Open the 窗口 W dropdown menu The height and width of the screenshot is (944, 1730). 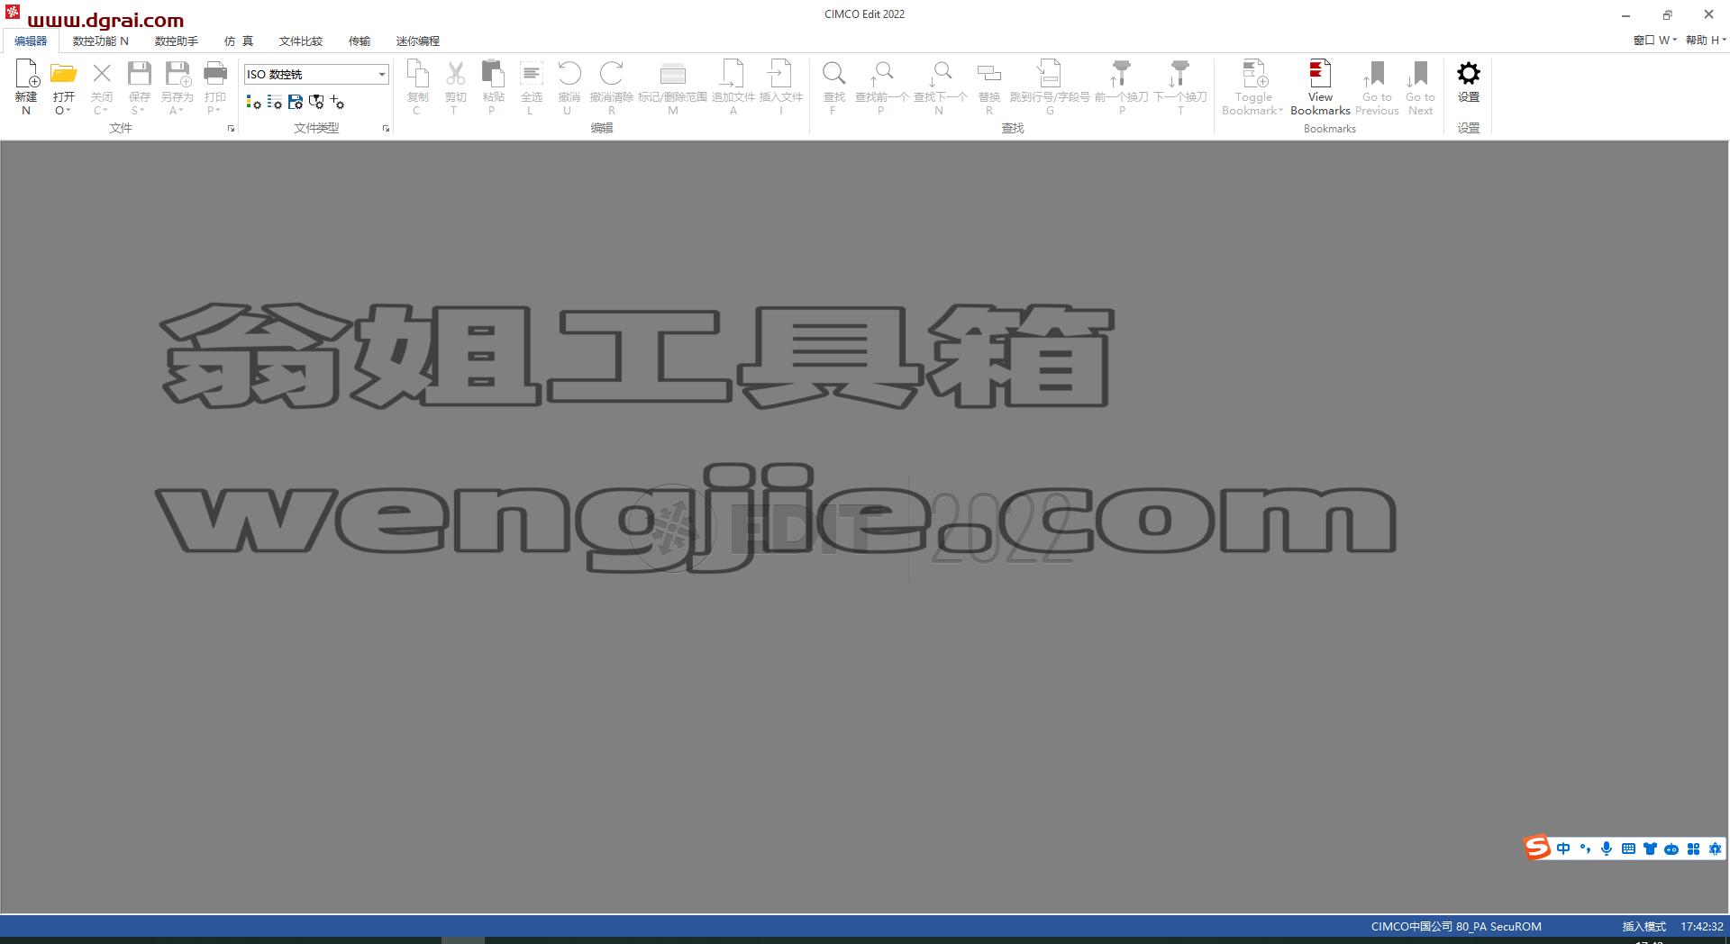pyautogui.click(x=1654, y=41)
